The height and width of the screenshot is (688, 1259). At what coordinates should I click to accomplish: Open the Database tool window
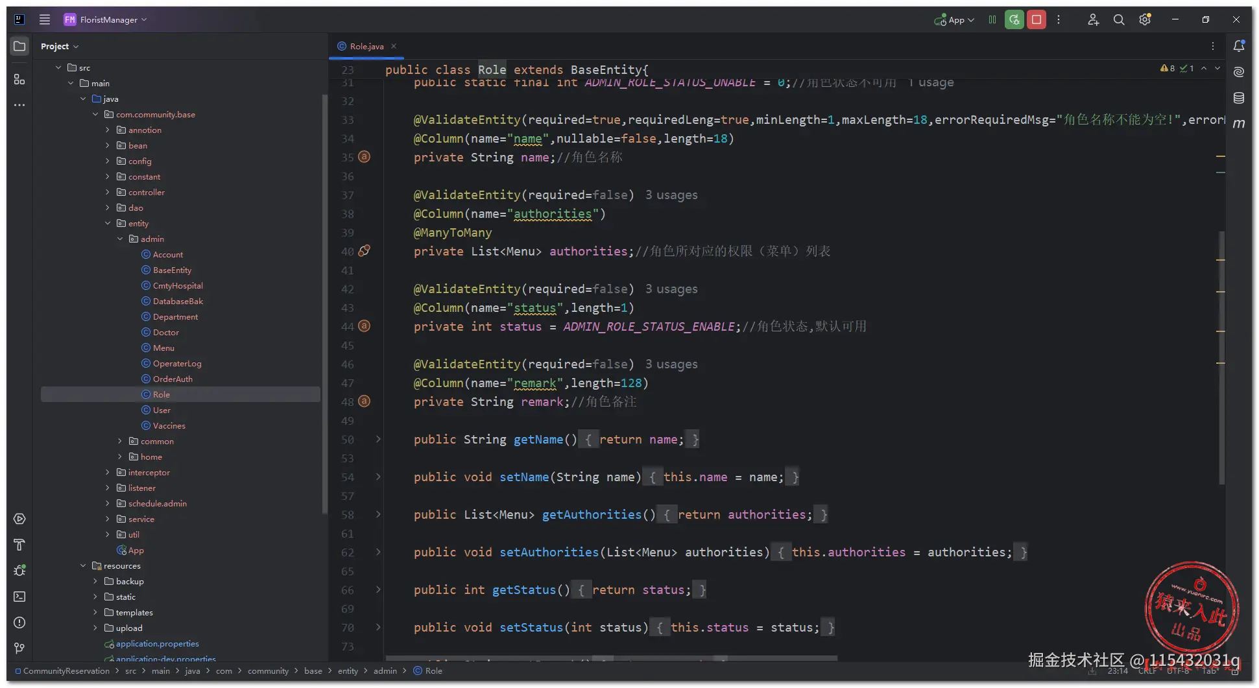pos(1239,98)
